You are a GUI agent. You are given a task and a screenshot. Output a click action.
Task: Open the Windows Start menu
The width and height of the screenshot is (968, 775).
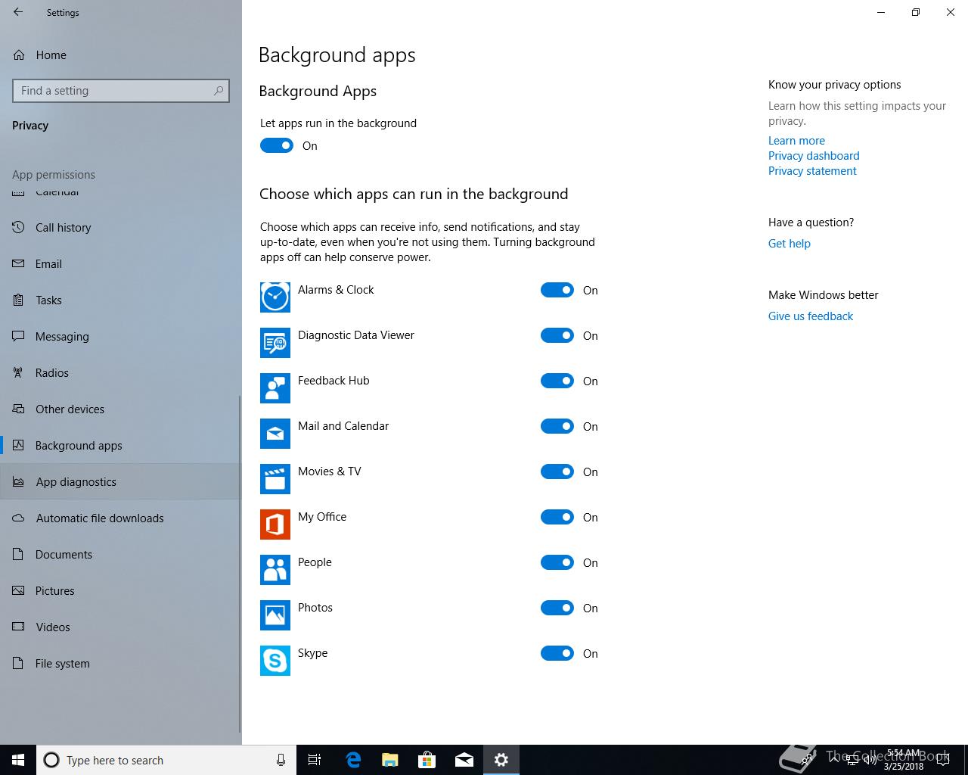click(x=18, y=760)
